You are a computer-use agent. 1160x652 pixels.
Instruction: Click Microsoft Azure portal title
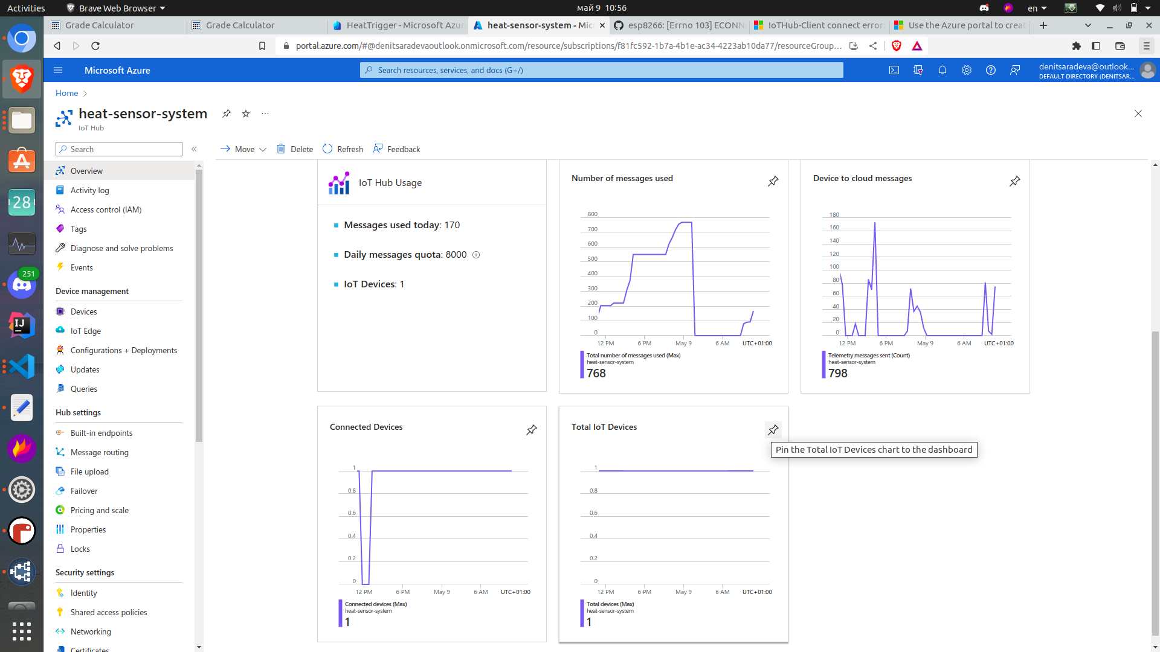click(x=117, y=70)
